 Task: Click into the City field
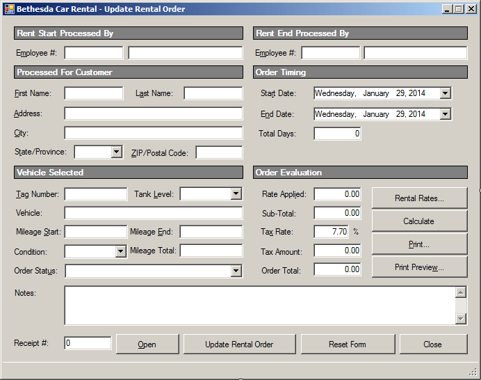click(154, 133)
